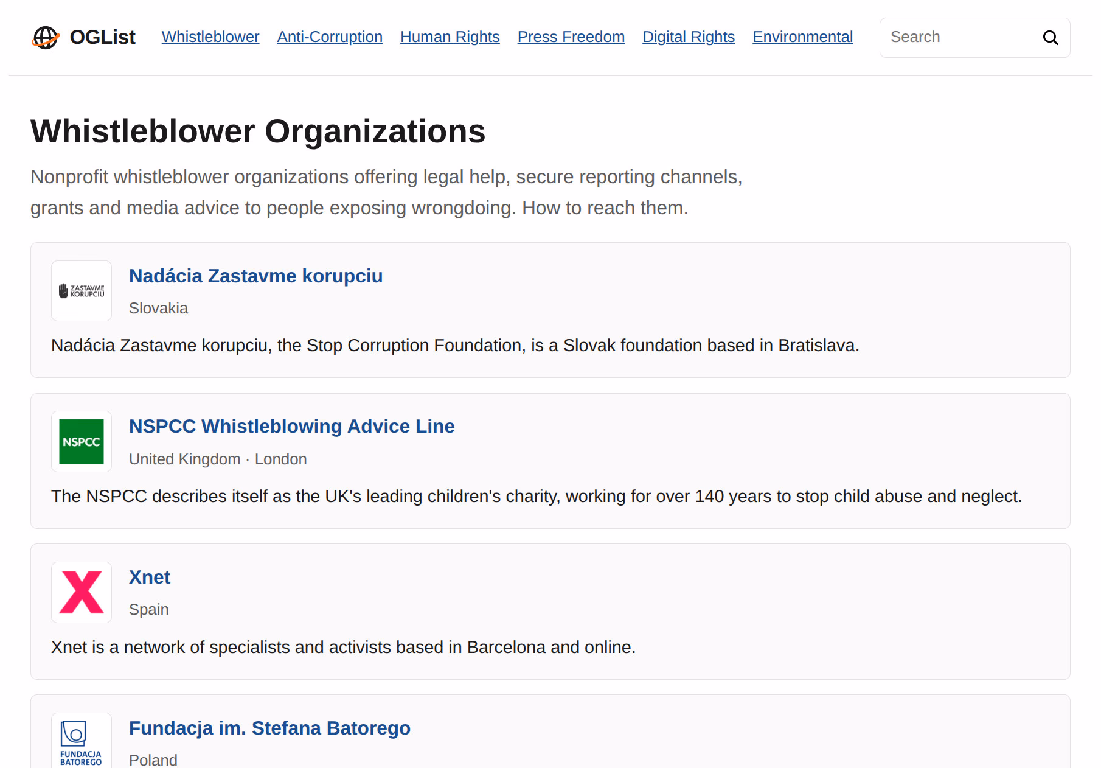Open NSPCC Whistleblowing Advice Line listing

[292, 426]
